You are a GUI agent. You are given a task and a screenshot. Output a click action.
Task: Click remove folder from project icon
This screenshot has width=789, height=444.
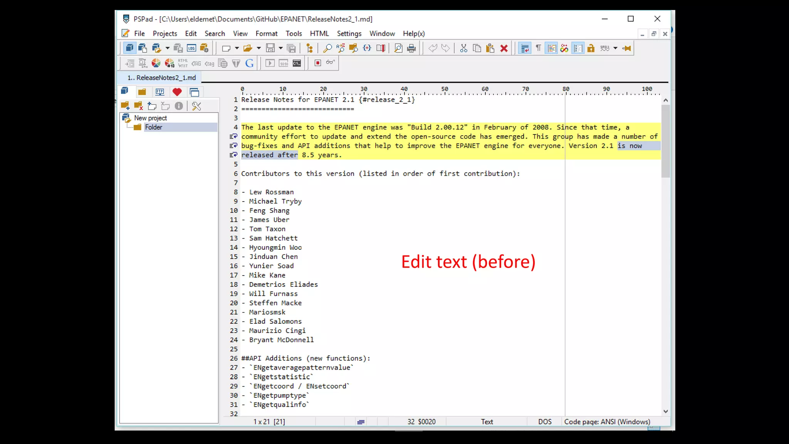click(139, 106)
